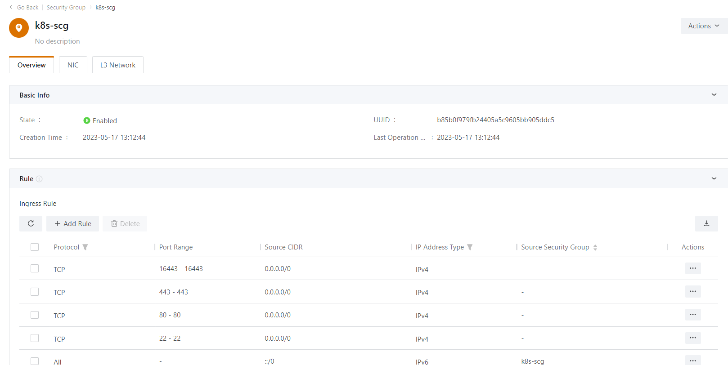This screenshot has width=728, height=365.
Task: Click the Protocol column filter icon
Action: click(85, 247)
